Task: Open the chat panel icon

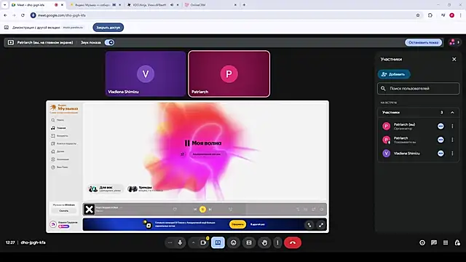Action: pyautogui.click(x=434, y=242)
